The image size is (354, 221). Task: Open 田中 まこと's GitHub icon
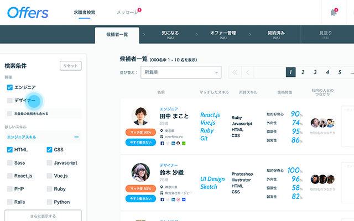pos(178,143)
